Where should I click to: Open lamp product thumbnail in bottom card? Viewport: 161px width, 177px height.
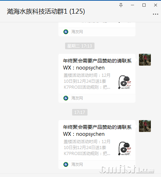point(125,148)
